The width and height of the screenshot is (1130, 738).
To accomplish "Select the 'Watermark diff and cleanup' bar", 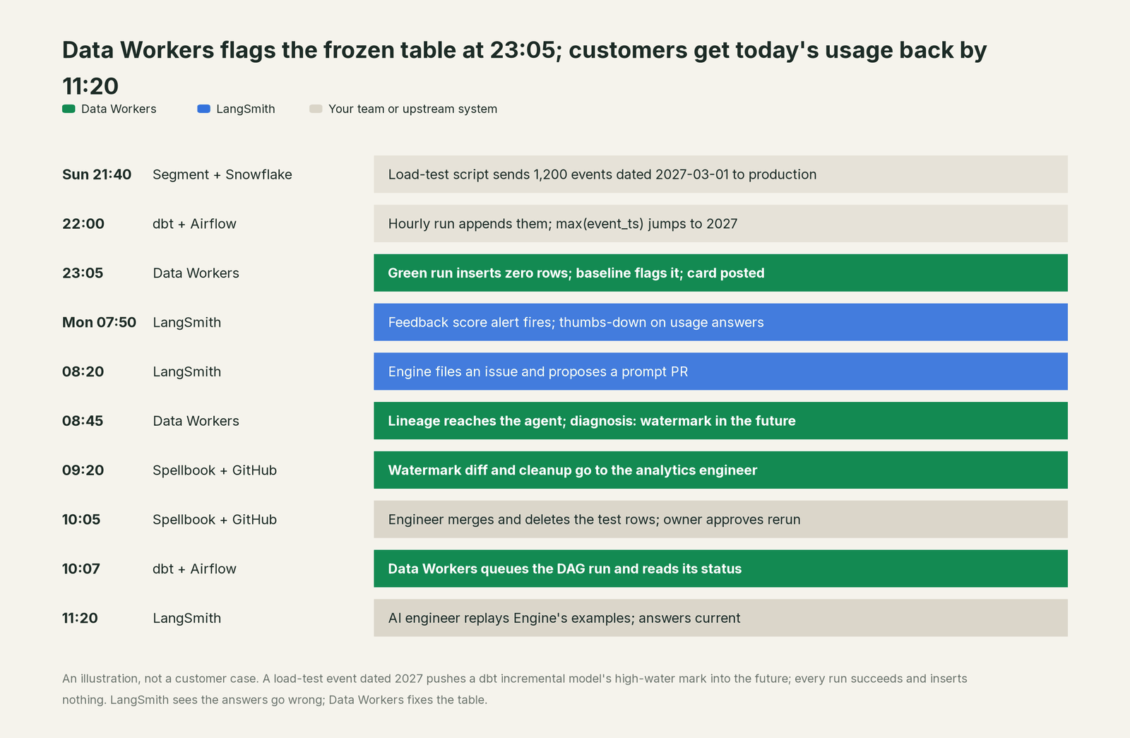I will pos(720,470).
